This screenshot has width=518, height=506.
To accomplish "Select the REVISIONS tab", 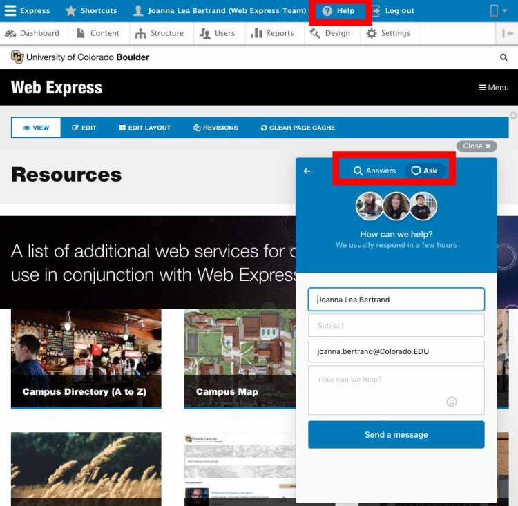I will [x=215, y=128].
